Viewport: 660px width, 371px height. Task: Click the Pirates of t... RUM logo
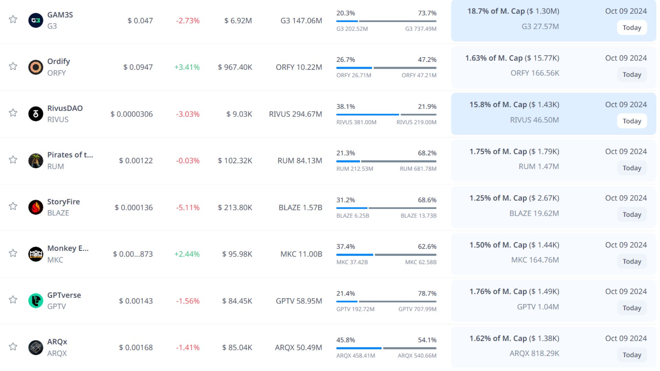35,160
